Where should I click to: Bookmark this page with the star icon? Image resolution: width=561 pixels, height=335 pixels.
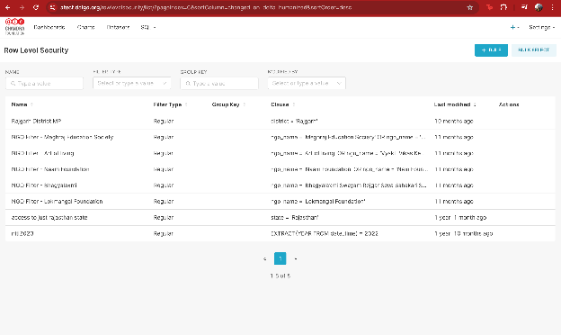pyautogui.click(x=470, y=7)
